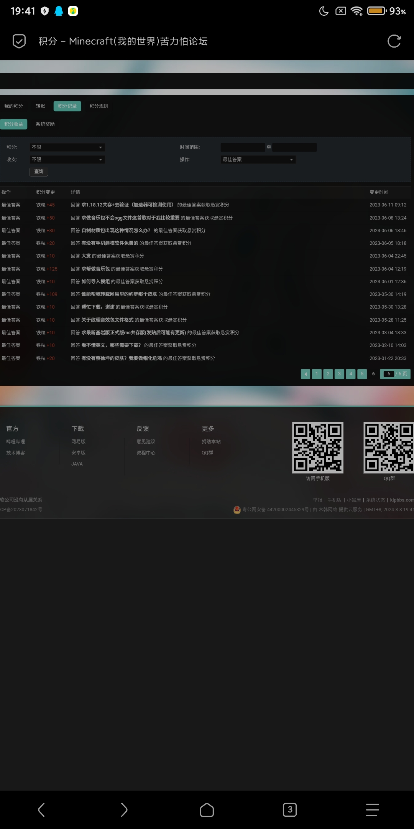This screenshot has width=414, height=829.
Task: Switch to 转账 tab
Action: (40, 106)
